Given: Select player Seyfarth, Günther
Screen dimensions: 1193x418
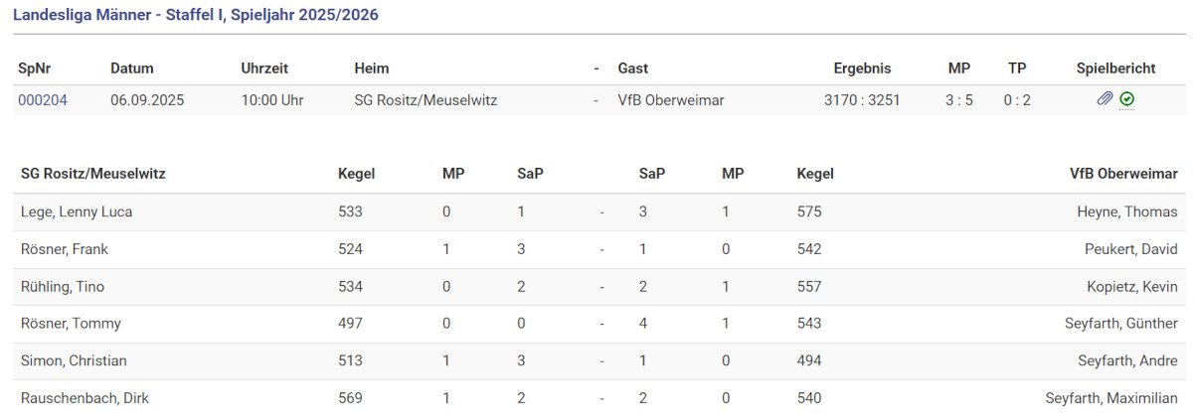Looking at the screenshot, I should click(x=1120, y=324).
